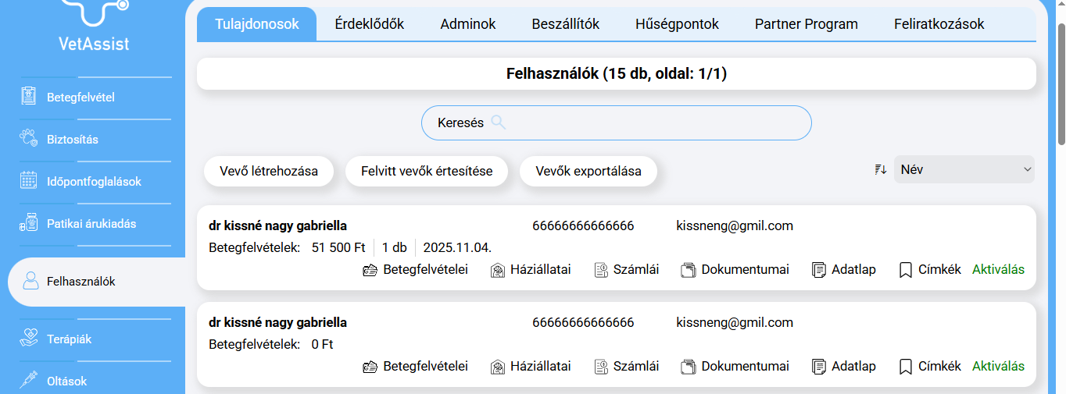The image size is (1066, 394).
Task: Click the page vertical scrollbar
Action: (1061, 84)
